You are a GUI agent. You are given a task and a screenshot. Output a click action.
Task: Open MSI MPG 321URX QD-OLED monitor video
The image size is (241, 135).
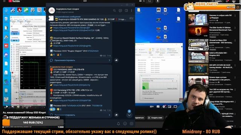[x=198, y=69]
